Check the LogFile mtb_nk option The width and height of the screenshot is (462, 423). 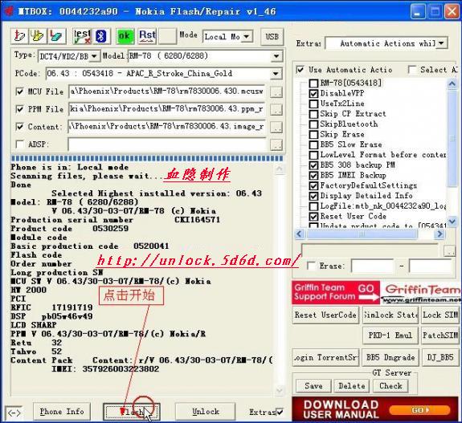click(x=313, y=206)
